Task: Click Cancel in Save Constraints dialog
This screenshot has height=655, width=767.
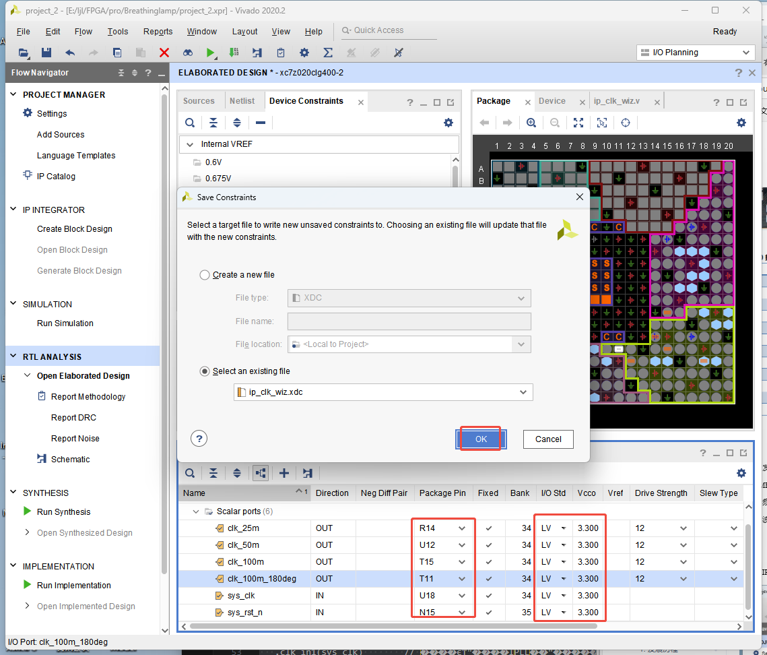Action: [548, 439]
